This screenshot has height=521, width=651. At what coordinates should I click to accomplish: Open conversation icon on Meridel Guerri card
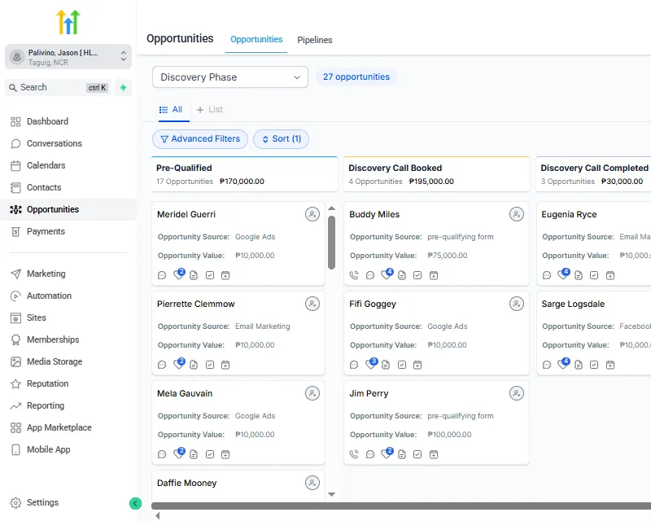[x=162, y=275]
